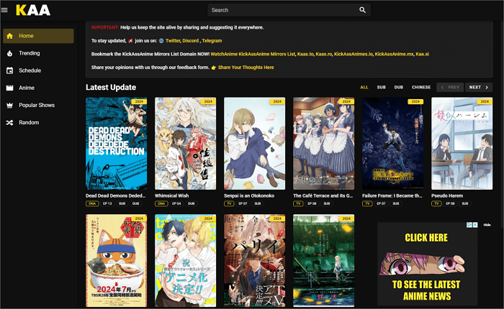Select the ALL filter tab
This screenshot has height=309, width=504.
364,87
